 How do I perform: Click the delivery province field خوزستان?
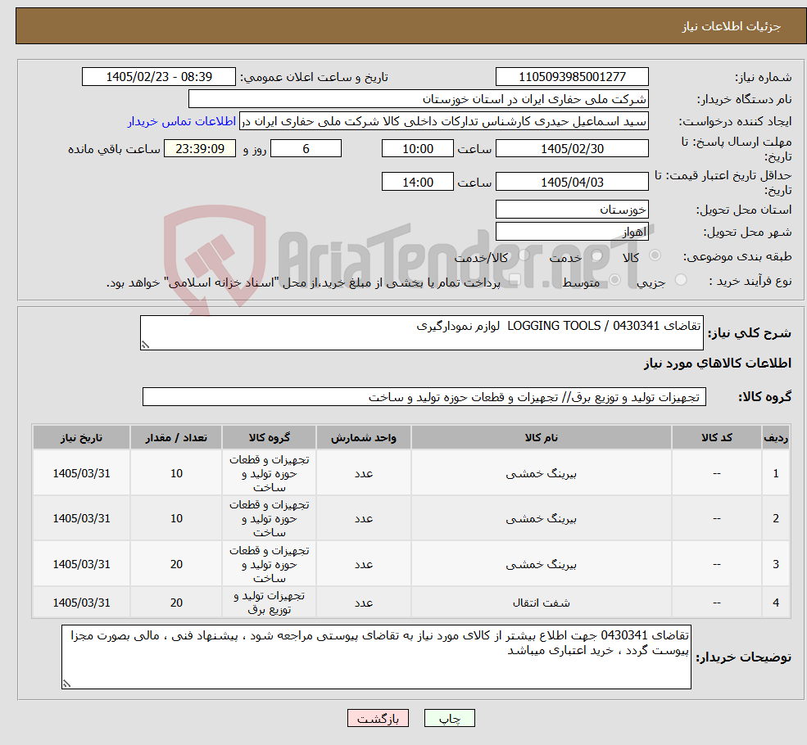point(572,210)
